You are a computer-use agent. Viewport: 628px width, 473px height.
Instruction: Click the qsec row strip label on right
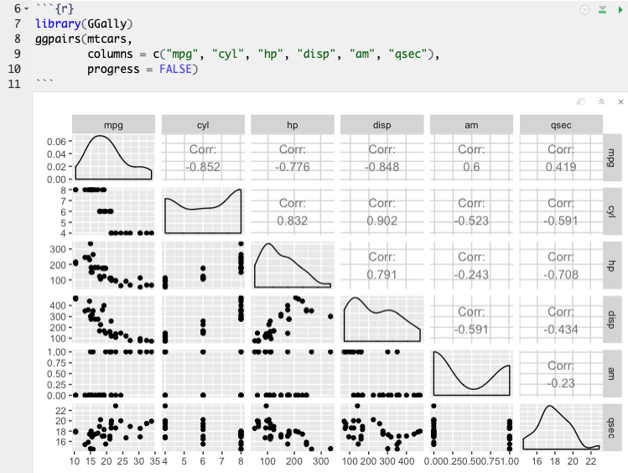click(612, 428)
